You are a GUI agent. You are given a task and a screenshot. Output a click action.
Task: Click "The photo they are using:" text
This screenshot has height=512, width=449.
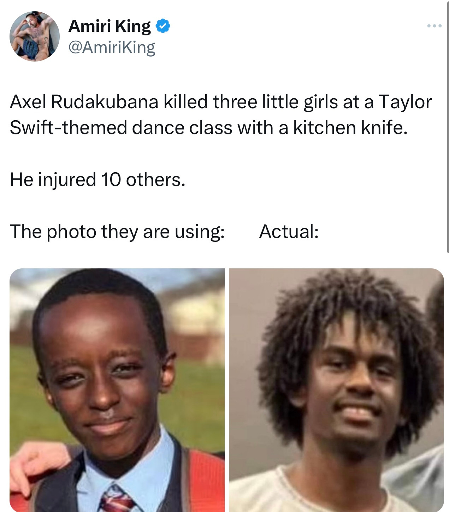click(x=117, y=232)
